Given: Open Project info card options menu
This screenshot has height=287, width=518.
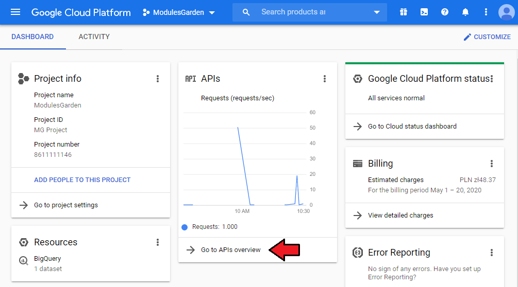Looking at the screenshot, I should click(x=158, y=79).
